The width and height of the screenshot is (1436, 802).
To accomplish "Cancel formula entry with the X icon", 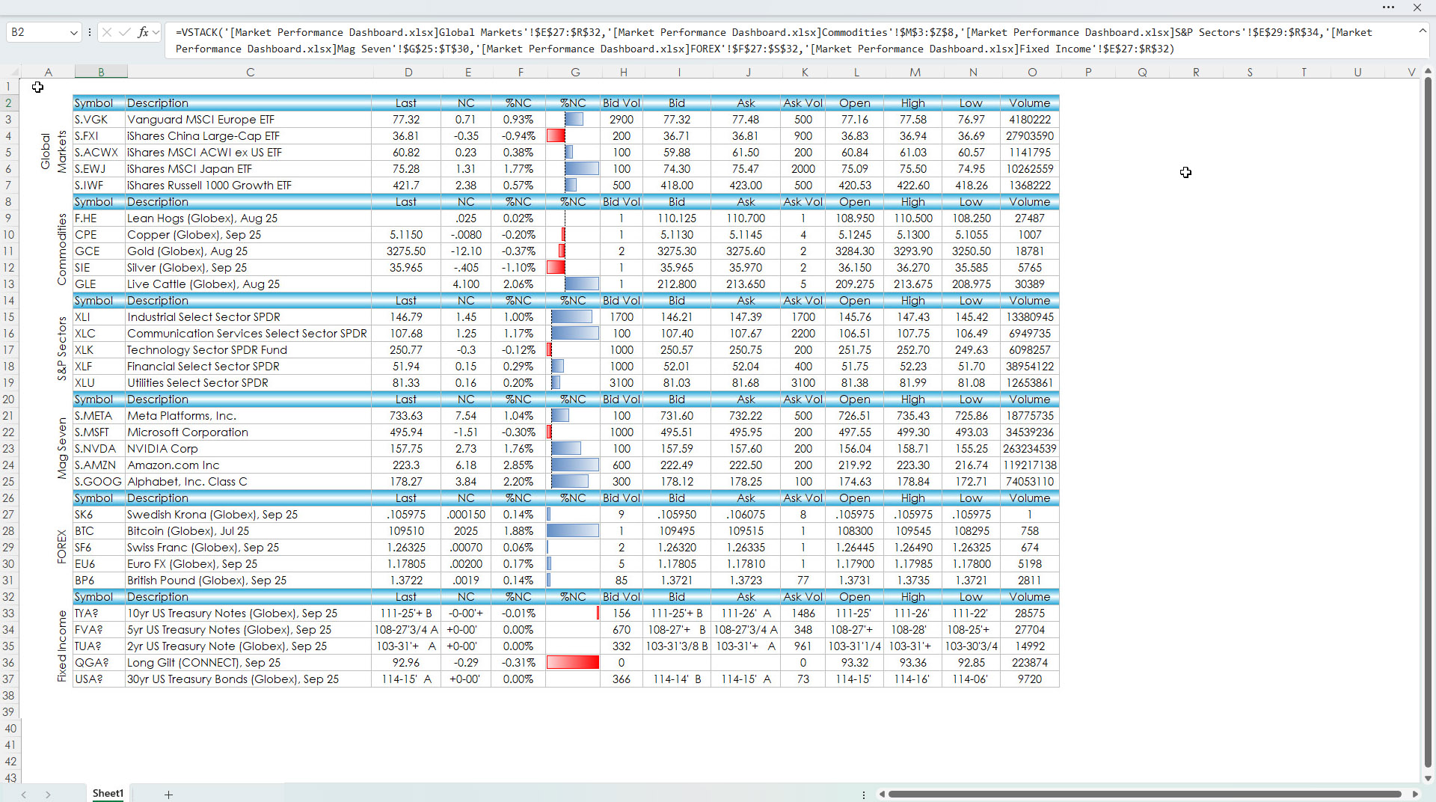I will click(x=107, y=32).
